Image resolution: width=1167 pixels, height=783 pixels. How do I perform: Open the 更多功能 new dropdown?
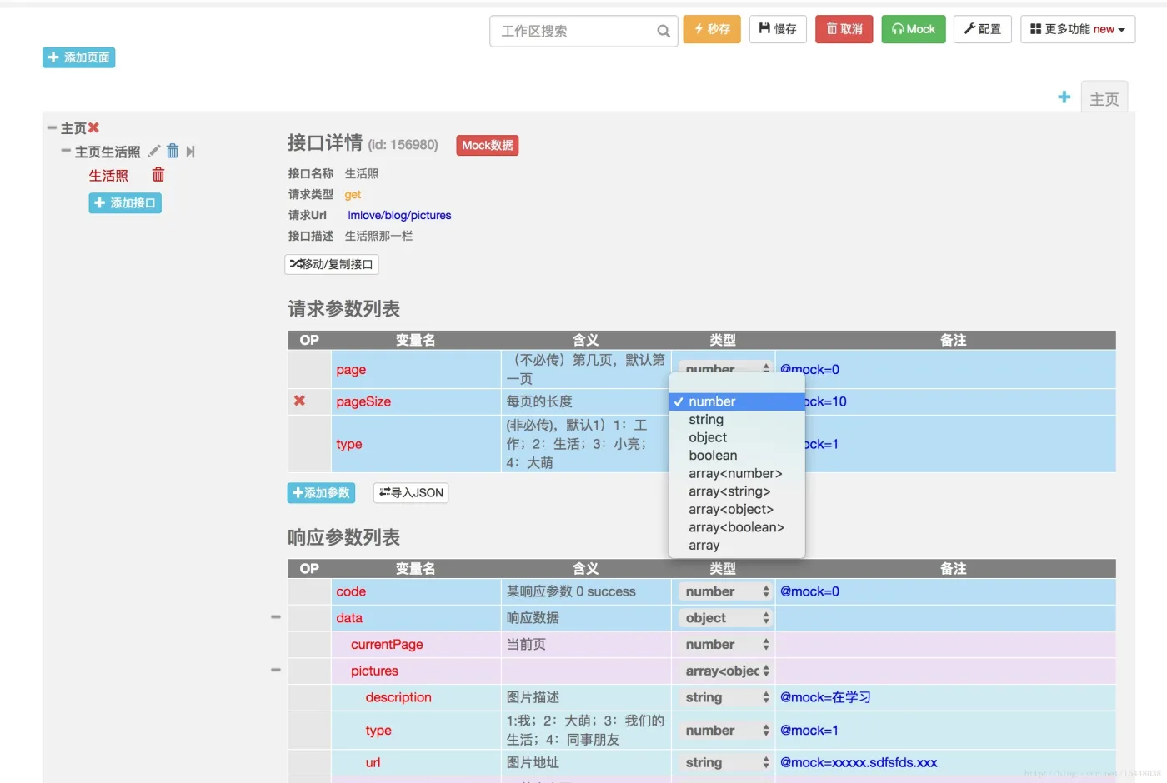pos(1078,29)
